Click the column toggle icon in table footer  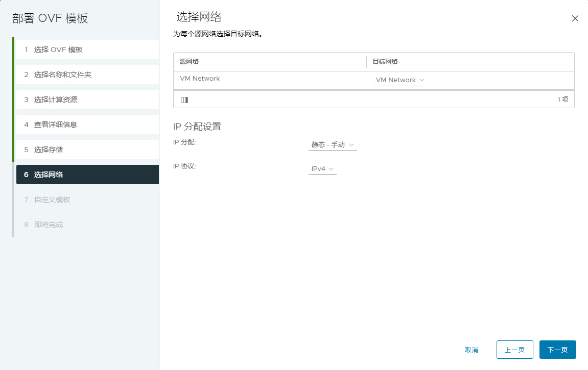tap(184, 100)
